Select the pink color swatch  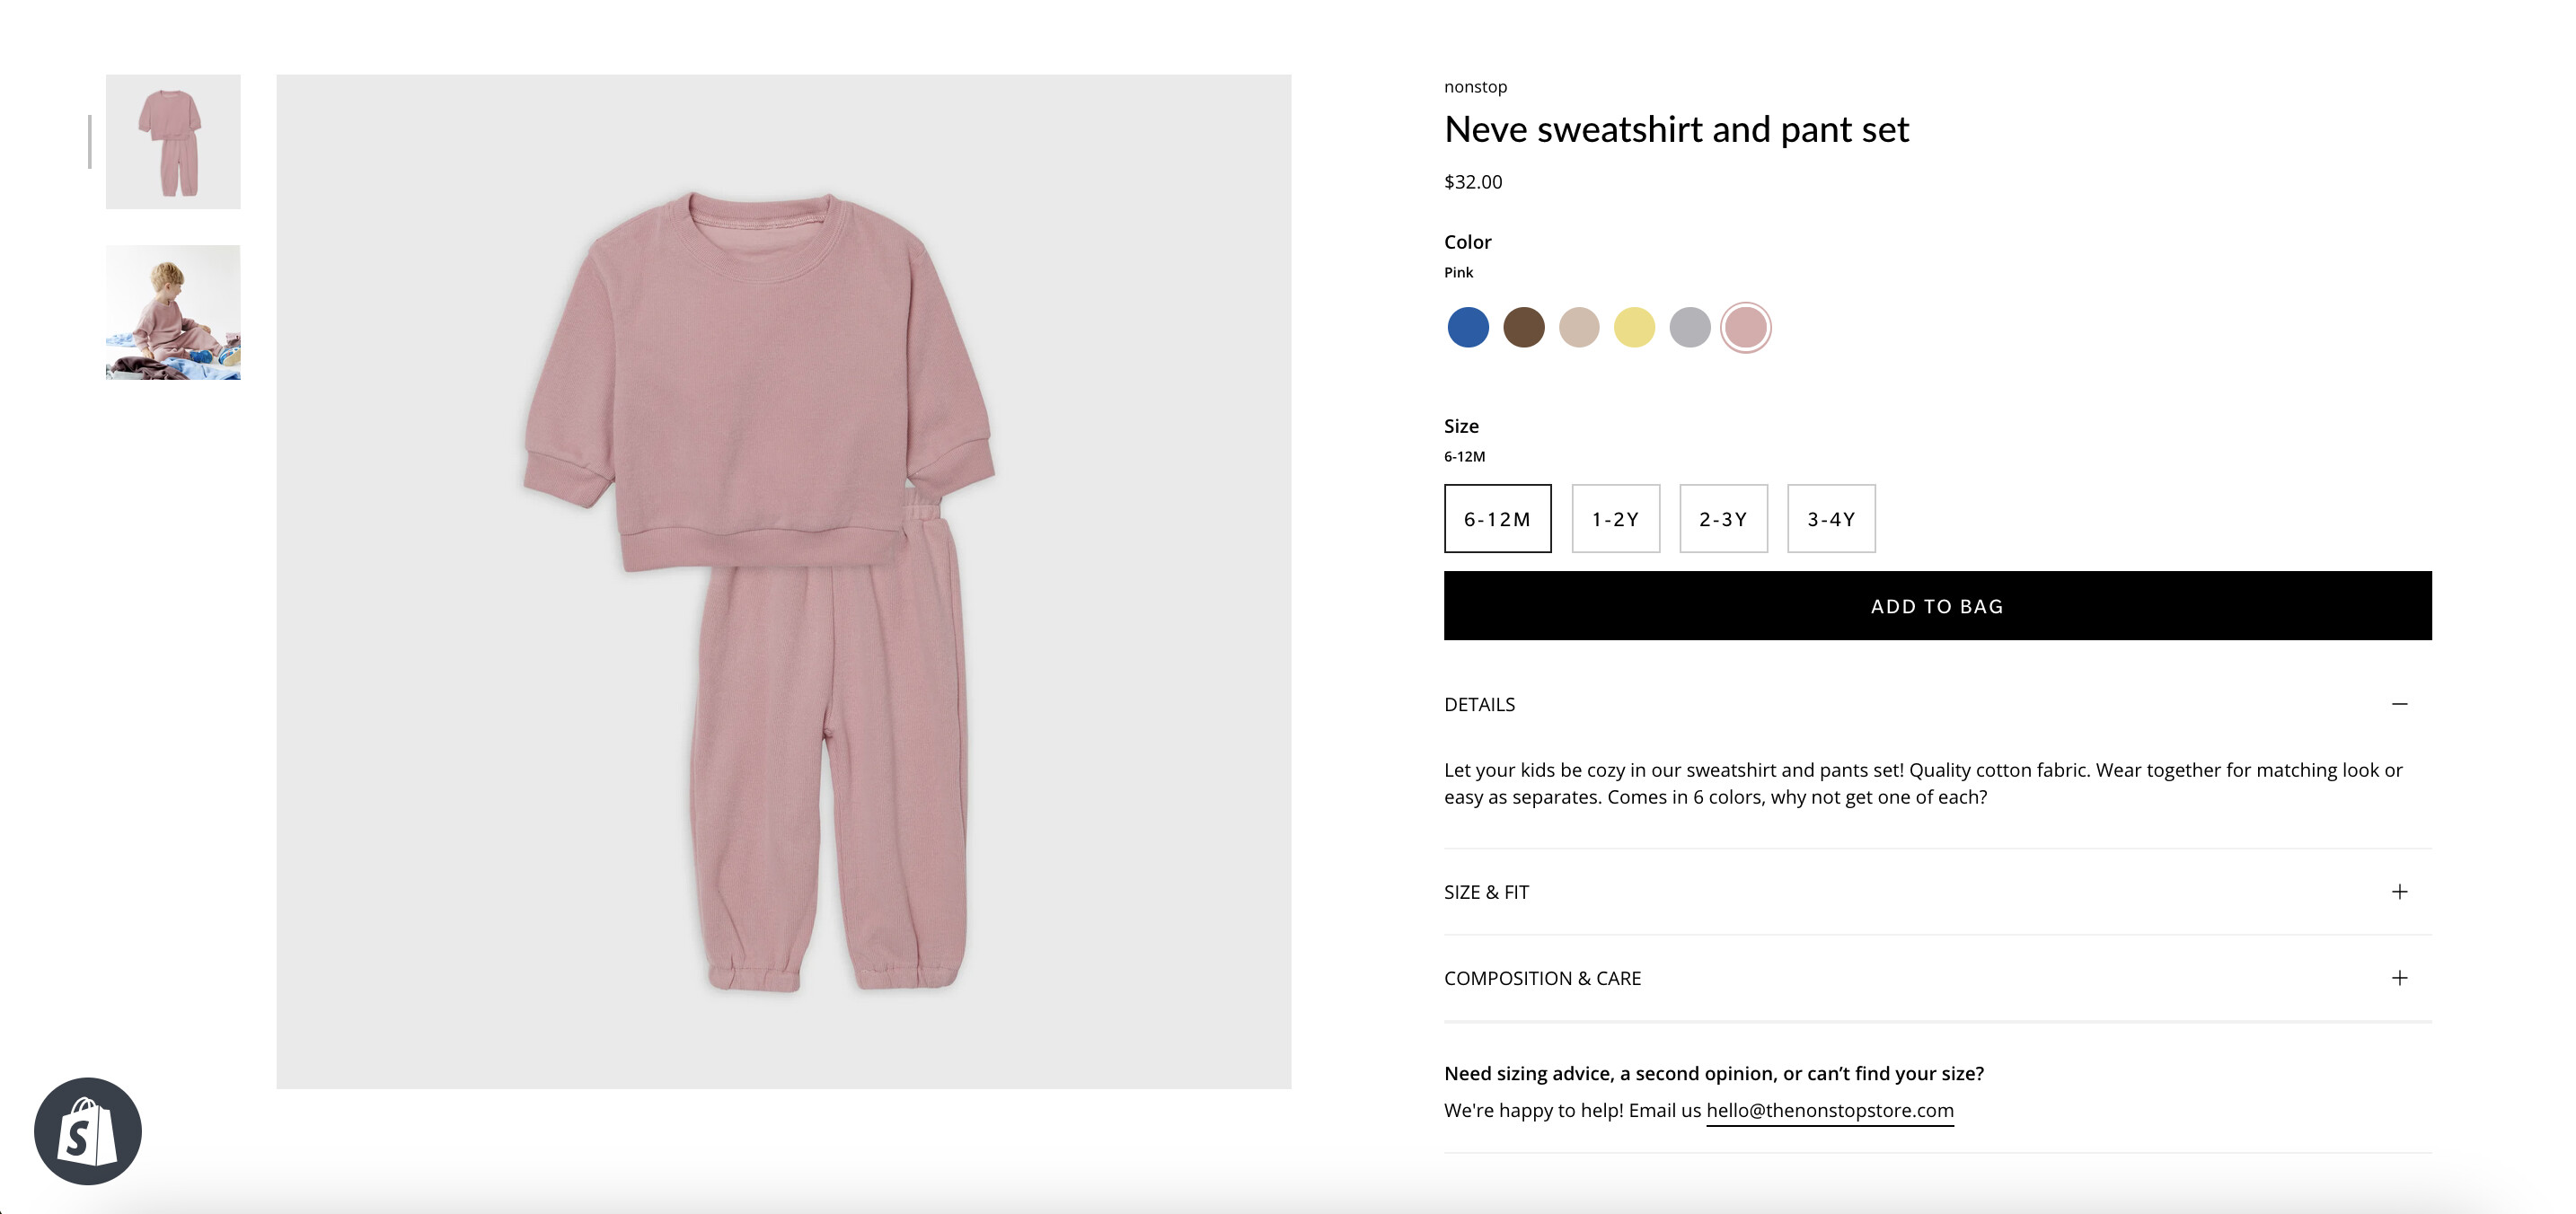[1745, 327]
